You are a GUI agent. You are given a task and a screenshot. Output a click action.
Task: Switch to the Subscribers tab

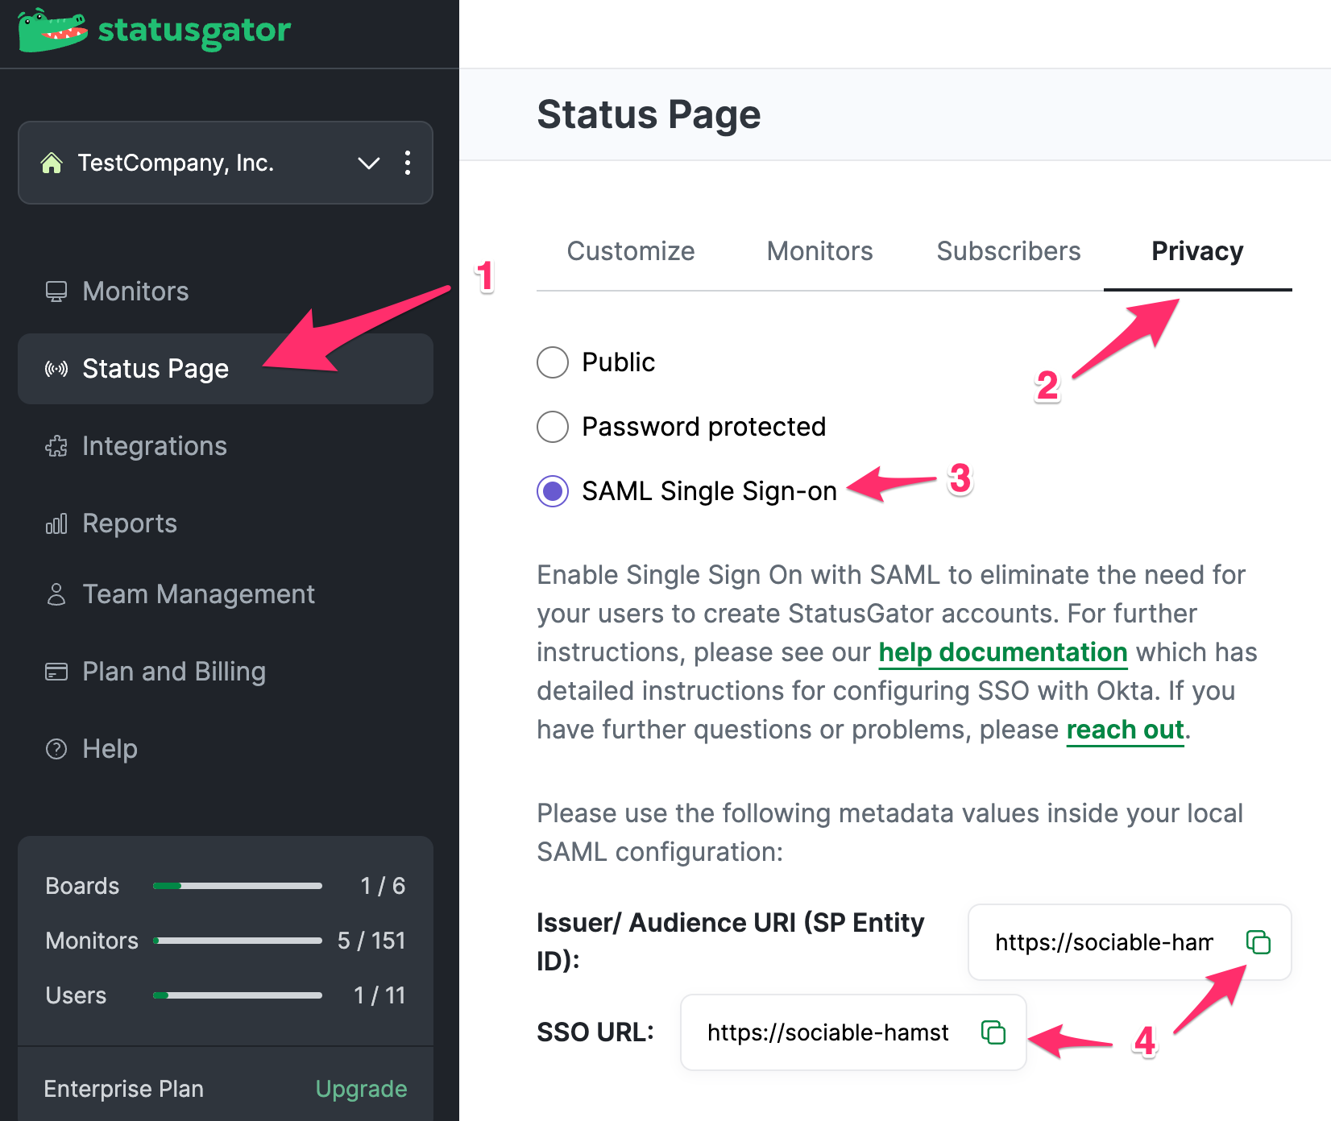coord(1008,251)
